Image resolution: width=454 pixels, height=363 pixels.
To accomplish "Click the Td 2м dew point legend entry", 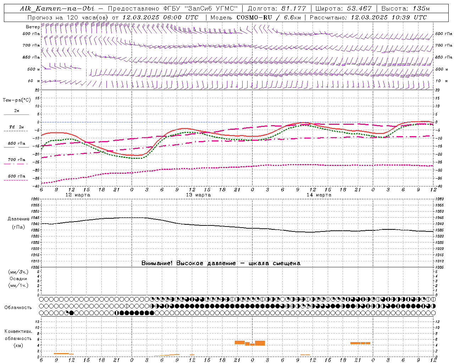I will click(17, 127).
